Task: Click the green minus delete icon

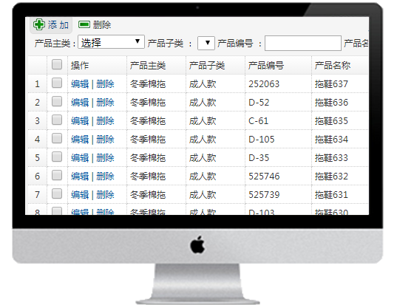Action: click(x=84, y=24)
